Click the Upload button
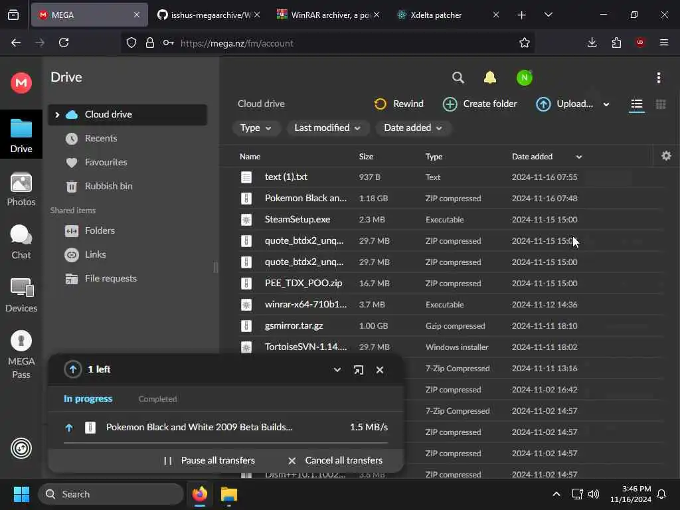680x510 pixels. 564,104
